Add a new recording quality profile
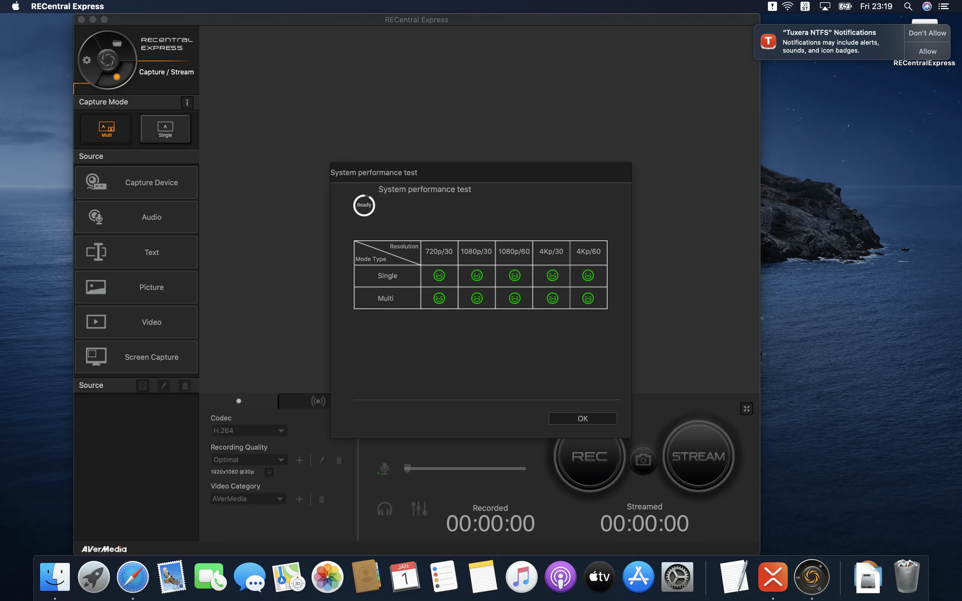 (x=299, y=460)
